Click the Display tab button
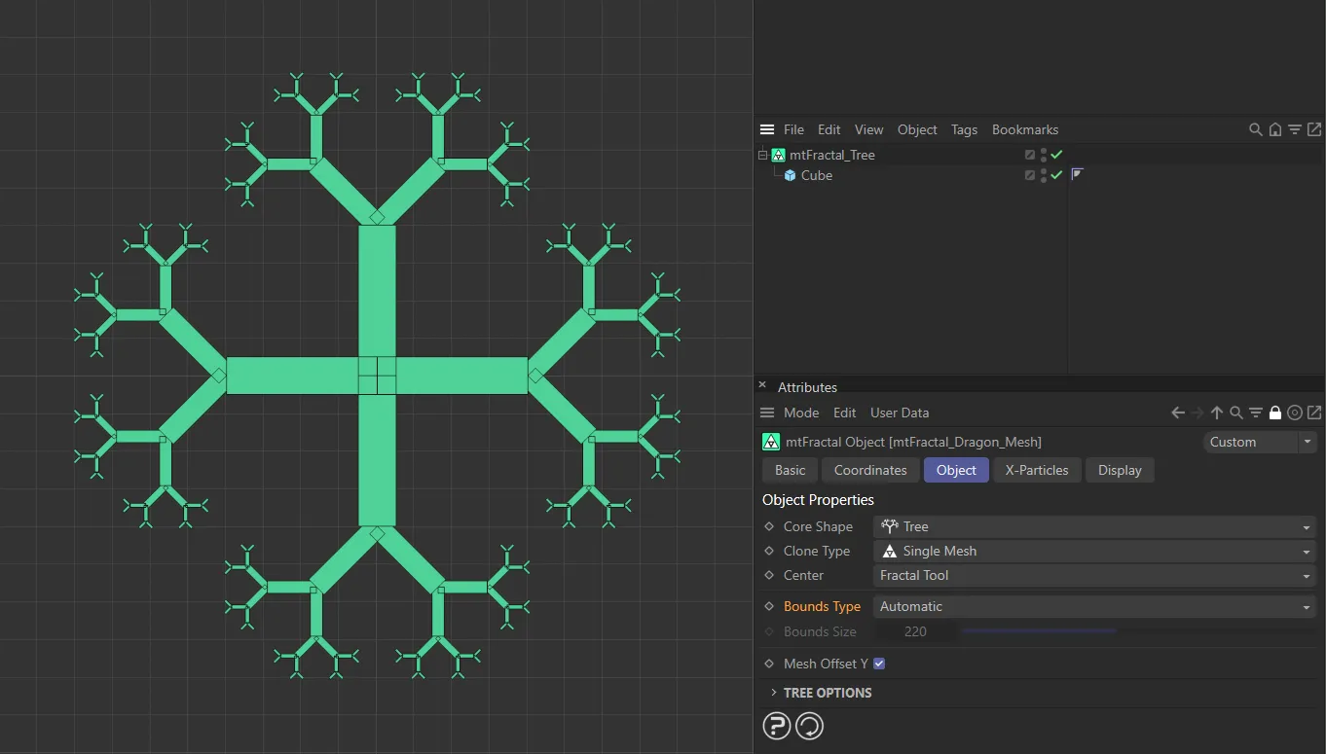Screen dimensions: 1326x754 pos(1119,470)
